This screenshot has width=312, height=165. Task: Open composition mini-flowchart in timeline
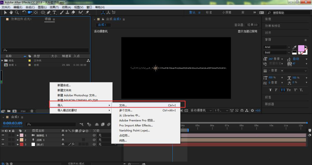[81, 124]
